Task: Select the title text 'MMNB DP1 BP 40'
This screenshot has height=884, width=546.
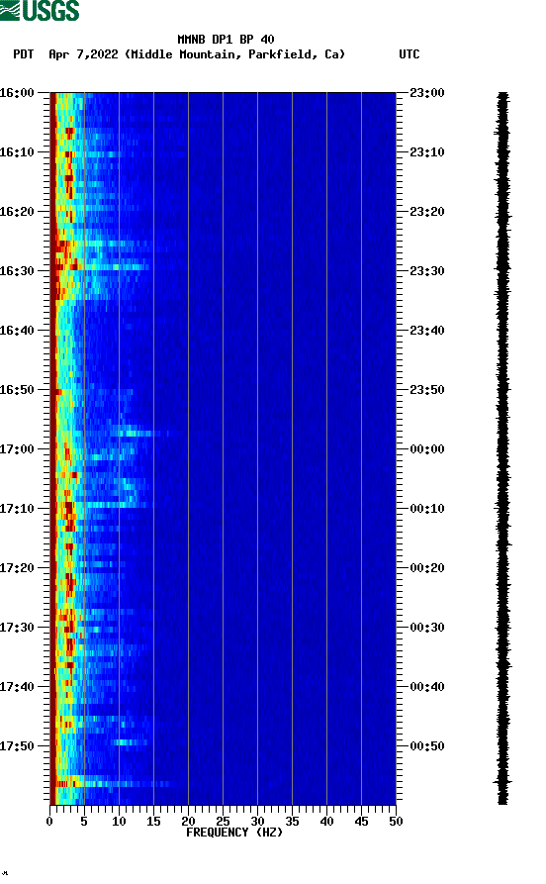Action: pos(226,40)
